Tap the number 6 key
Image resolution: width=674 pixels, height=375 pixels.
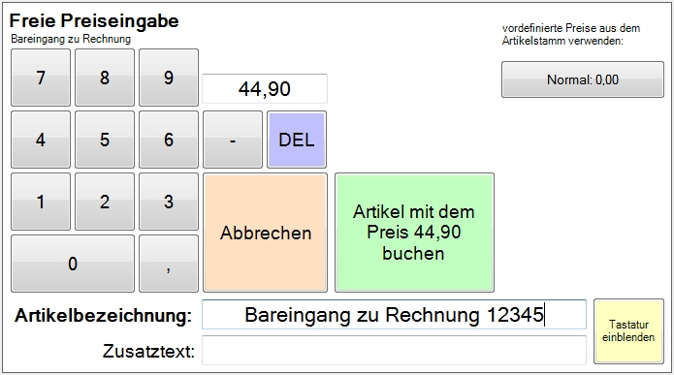click(169, 140)
